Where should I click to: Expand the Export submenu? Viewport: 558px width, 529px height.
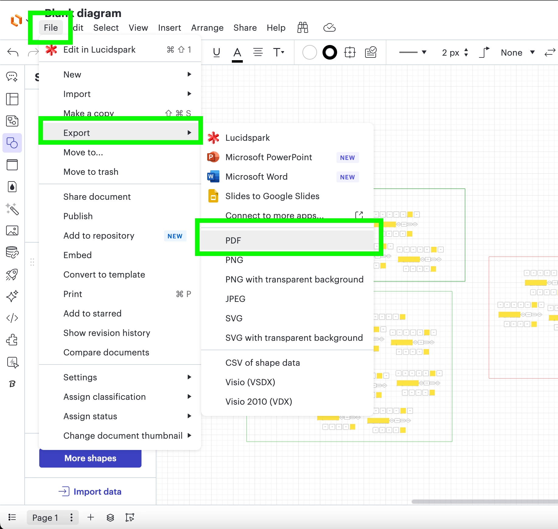[120, 133]
